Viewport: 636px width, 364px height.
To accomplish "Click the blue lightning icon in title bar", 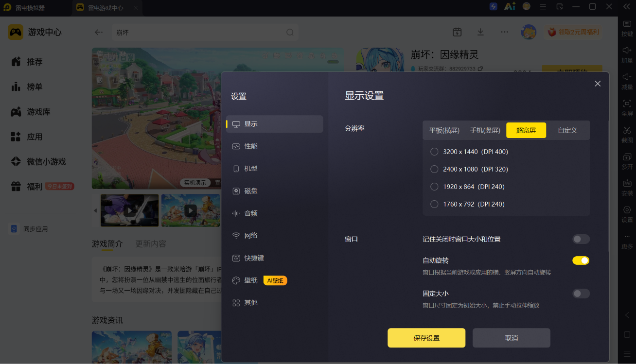I will pyautogui.click(x=493, y=7).
